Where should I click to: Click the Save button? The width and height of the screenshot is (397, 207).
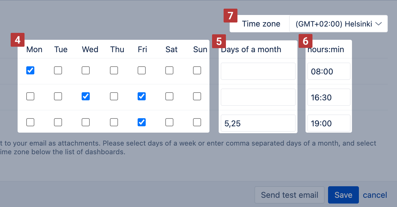tap(343, 195)
